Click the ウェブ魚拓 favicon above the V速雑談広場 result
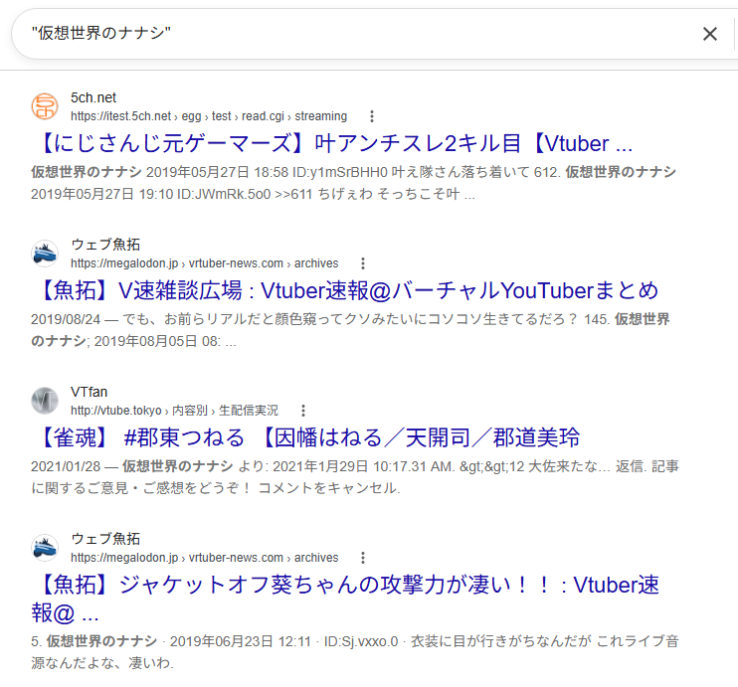The height and width of the screenshot is (687, 738). tap(45, 254)
